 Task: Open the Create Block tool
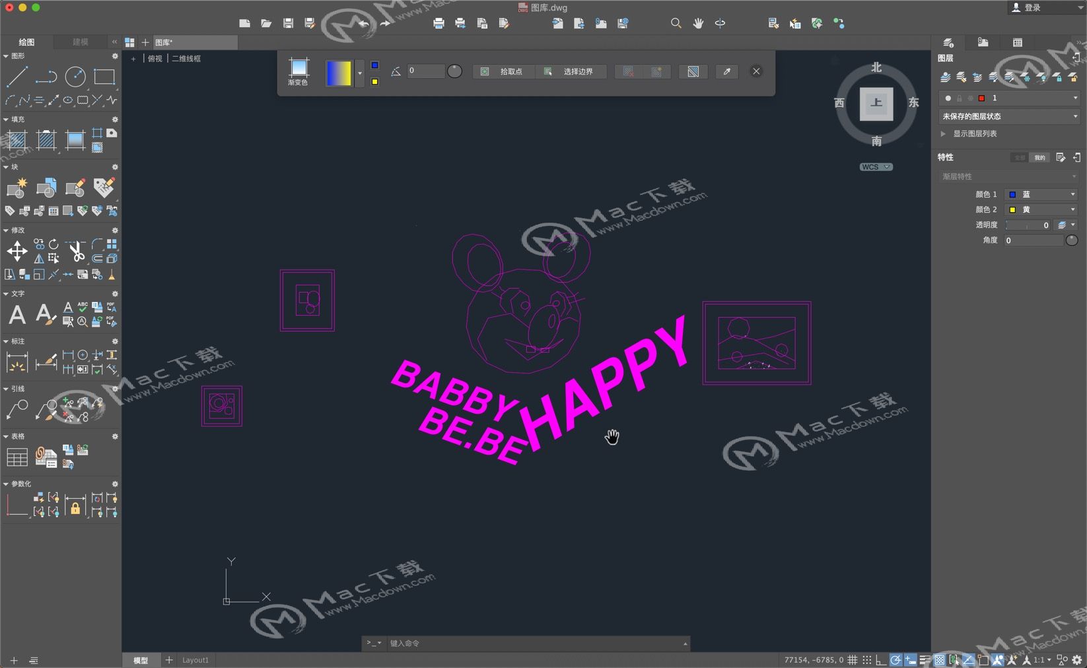17,188
